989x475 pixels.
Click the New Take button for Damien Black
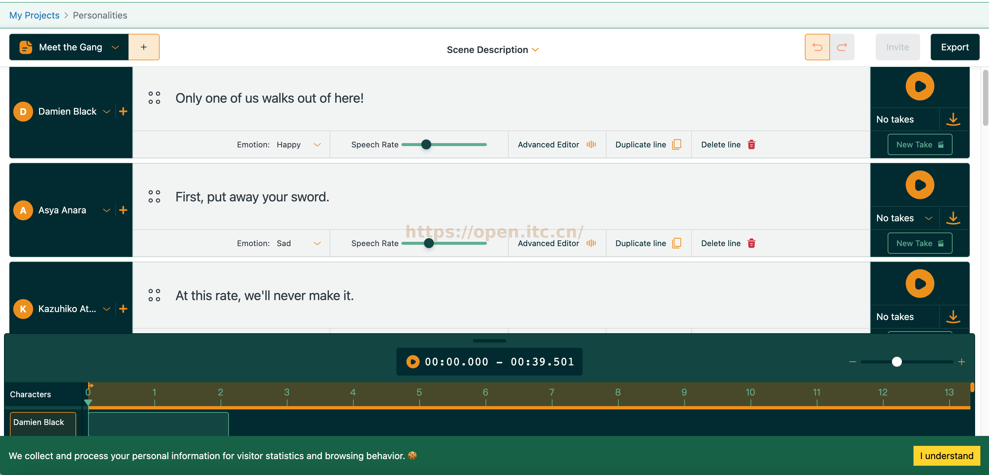click(x=920, y=144)
